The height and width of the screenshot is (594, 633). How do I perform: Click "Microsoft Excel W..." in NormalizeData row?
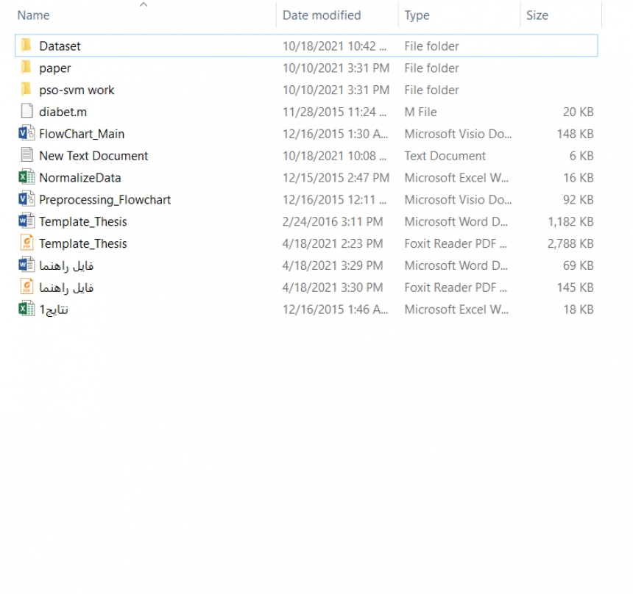[456, 177]
